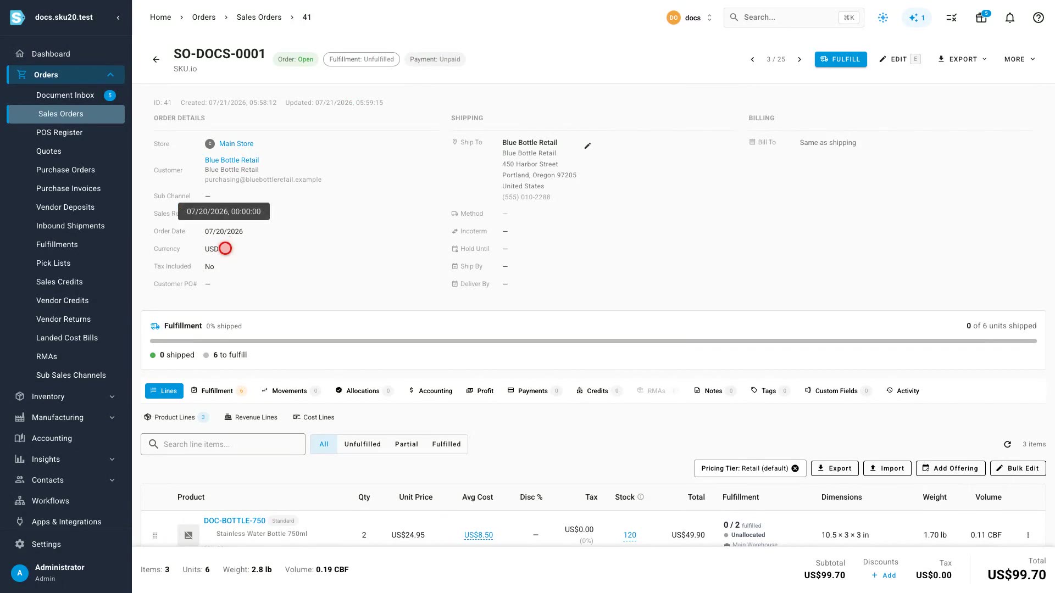Open the notifications bell
The width and height of the screenshot is (1055, 593).
pyautogui.click(x=1009, y=18)
